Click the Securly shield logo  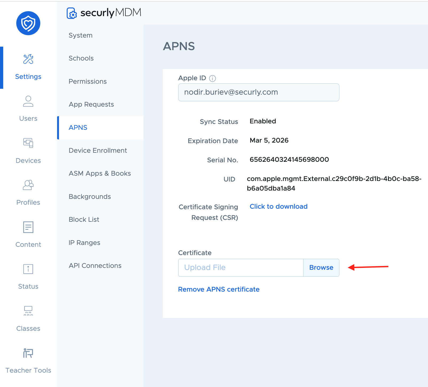(x=28, y=23)
